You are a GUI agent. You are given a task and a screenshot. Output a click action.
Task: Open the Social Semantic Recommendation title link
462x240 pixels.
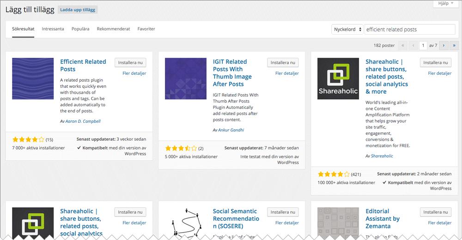pyautogui.click(x=236, y=218)
